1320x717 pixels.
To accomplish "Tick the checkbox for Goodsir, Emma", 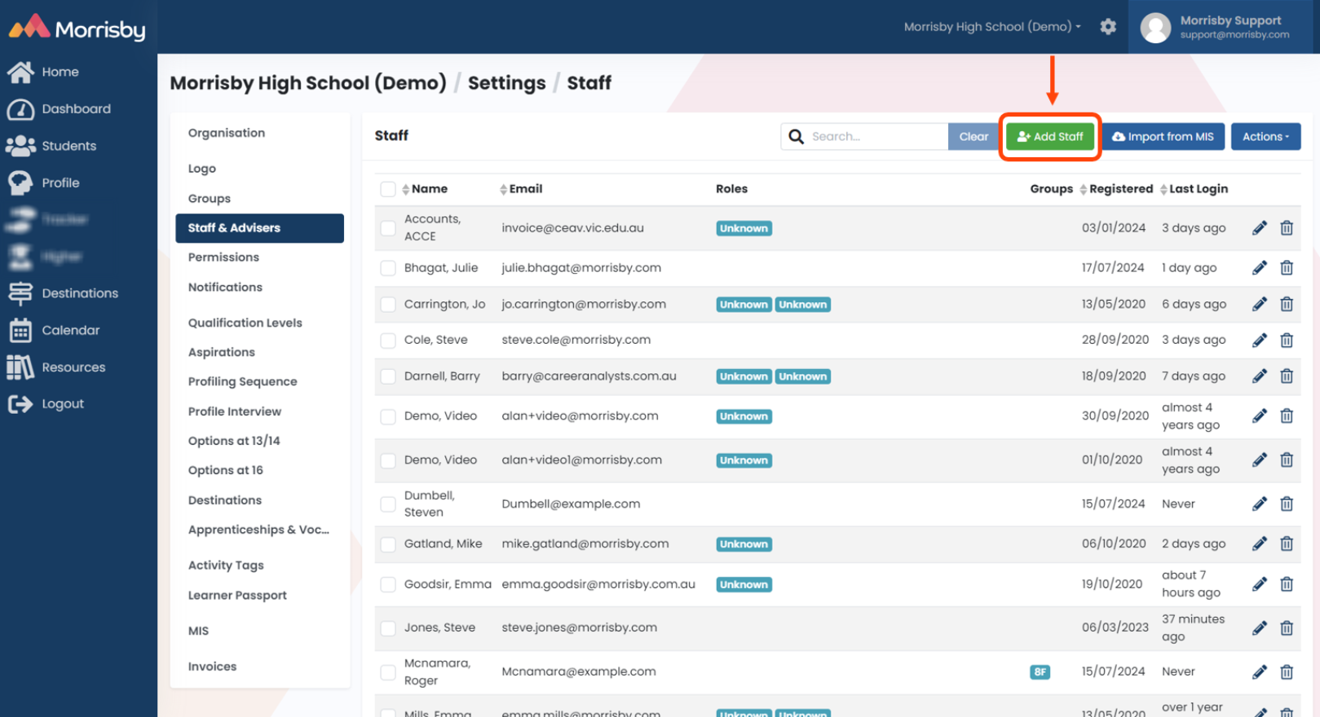I will [x=388, y=584].
